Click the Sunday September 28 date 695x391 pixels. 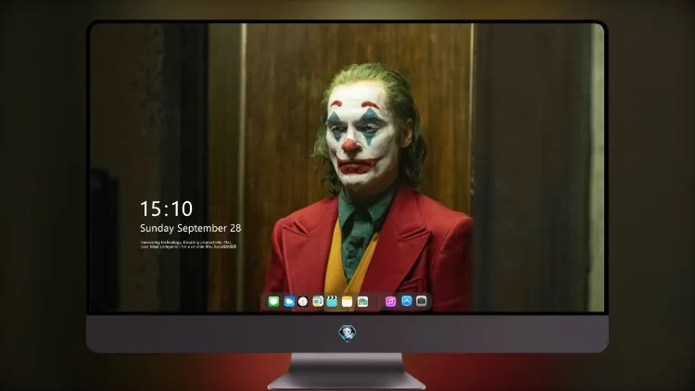click(x=191, y=228)
